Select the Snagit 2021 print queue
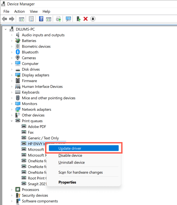 (37, 184)
